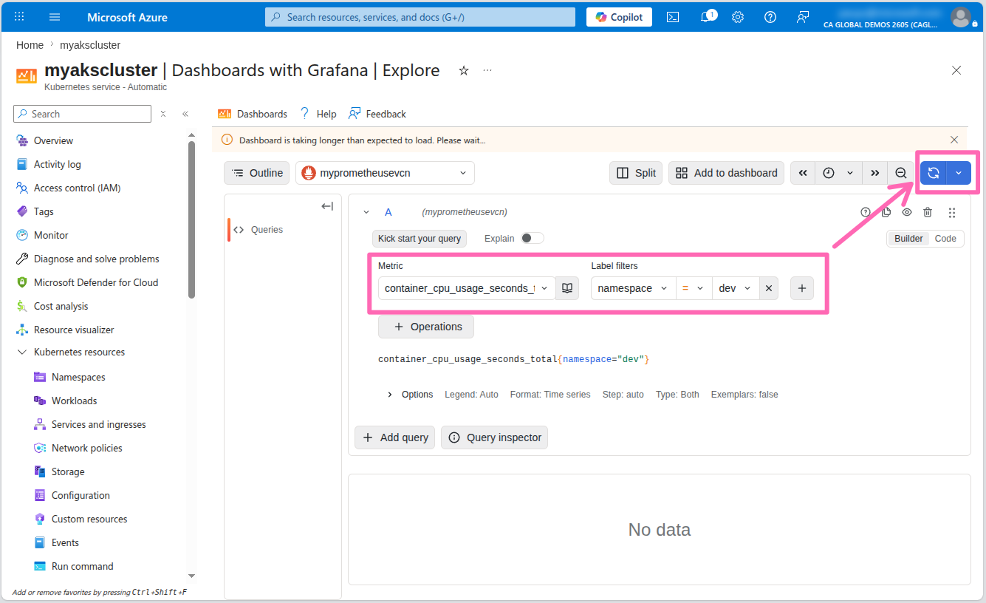Open the time picker dropdown
This screenshot has width=986, height=603.
click(x=838, y=173)
